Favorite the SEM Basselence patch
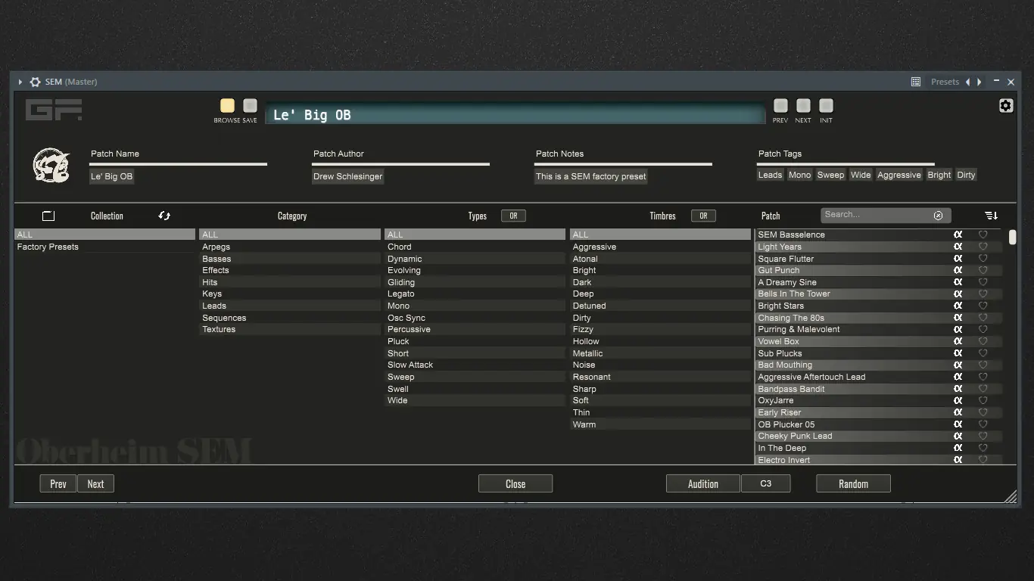Image resolution: width=1034 pixels, height=581 pixels. coord(983,235)
